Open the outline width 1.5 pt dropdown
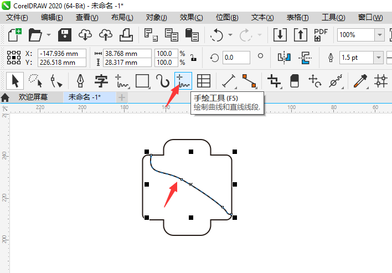 tap(379, 58)
